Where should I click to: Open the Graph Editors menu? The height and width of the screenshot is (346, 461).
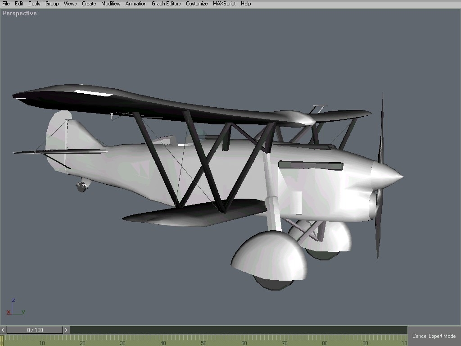pos(166,4)
